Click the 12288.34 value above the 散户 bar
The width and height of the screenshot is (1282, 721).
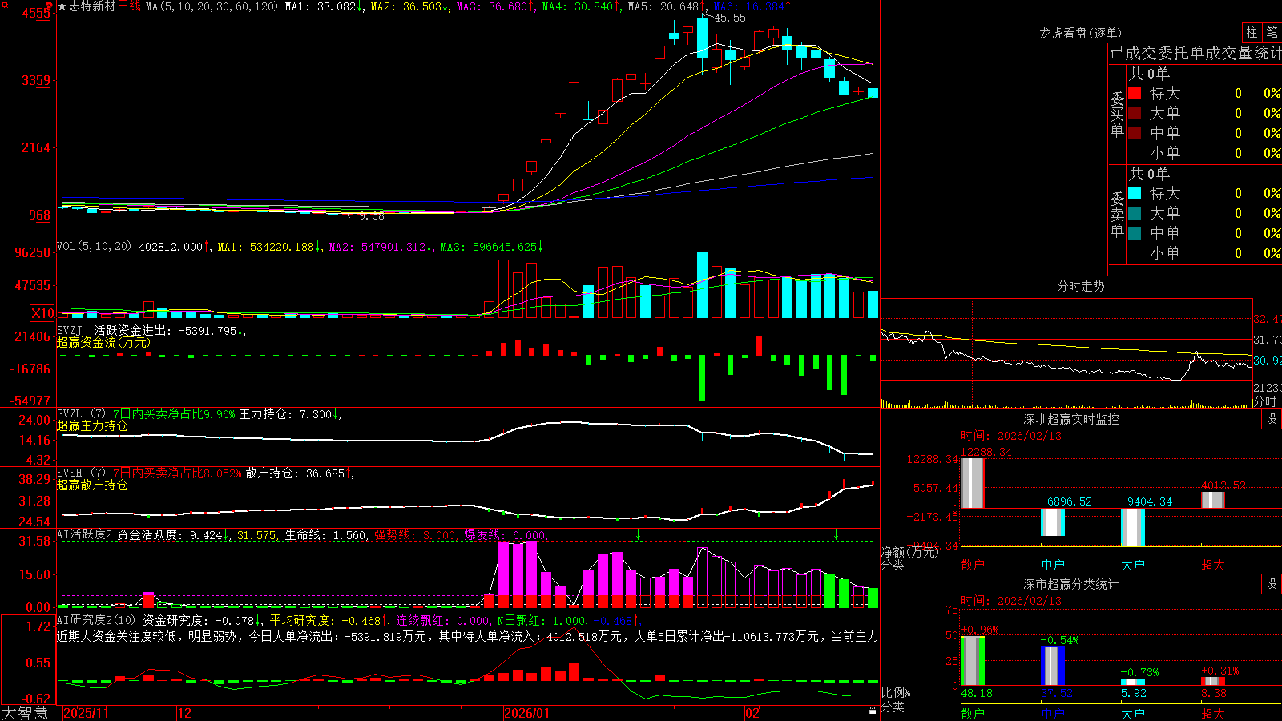tap(986, 452)
